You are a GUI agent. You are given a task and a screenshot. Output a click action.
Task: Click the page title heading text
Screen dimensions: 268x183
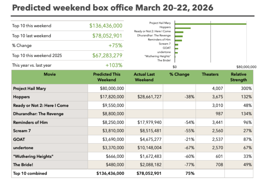click(x=113, y=8)
